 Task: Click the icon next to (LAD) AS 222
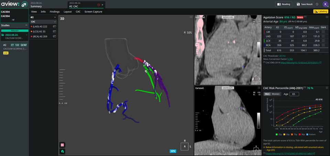[54, 27]
